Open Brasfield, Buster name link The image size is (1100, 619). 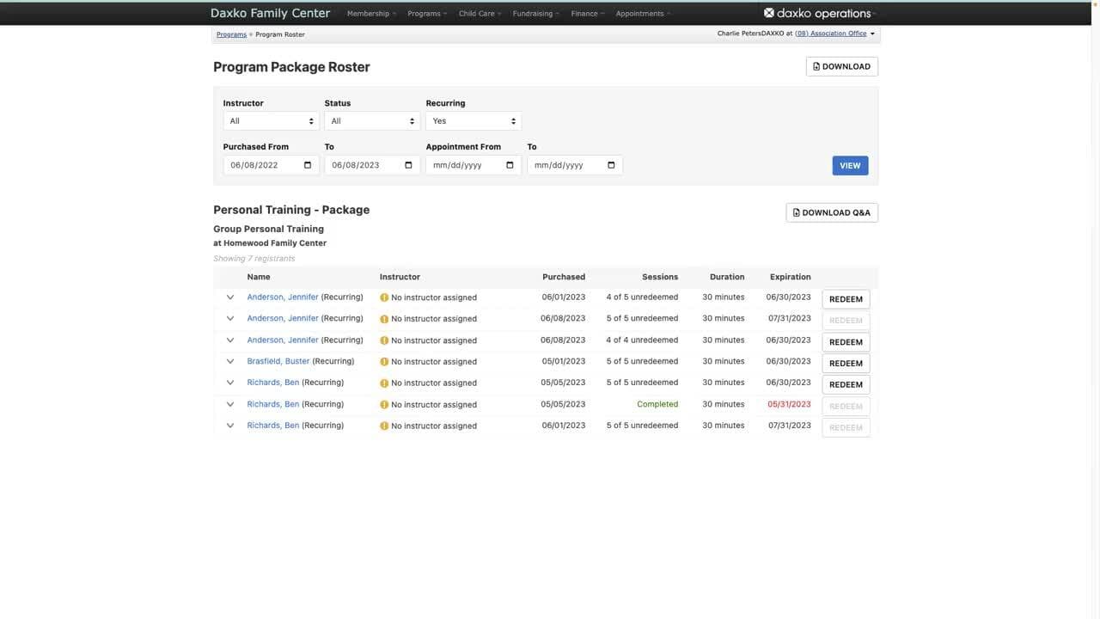click(x=278, y=361)
